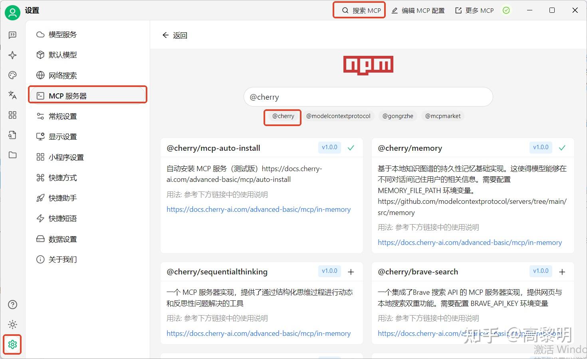Image resolution: width=587 pixels, height=359 pixels.
Task: Click the settings gear icon at the bottom
Action: click(12, 344)
